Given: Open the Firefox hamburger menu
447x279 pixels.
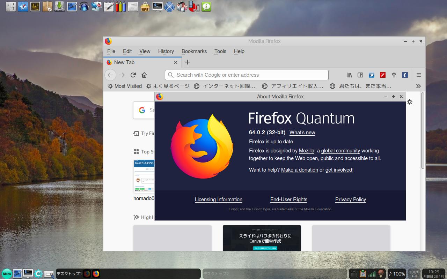Looking at the screenshot, I should pyautogui.click(x=418, y=75).
